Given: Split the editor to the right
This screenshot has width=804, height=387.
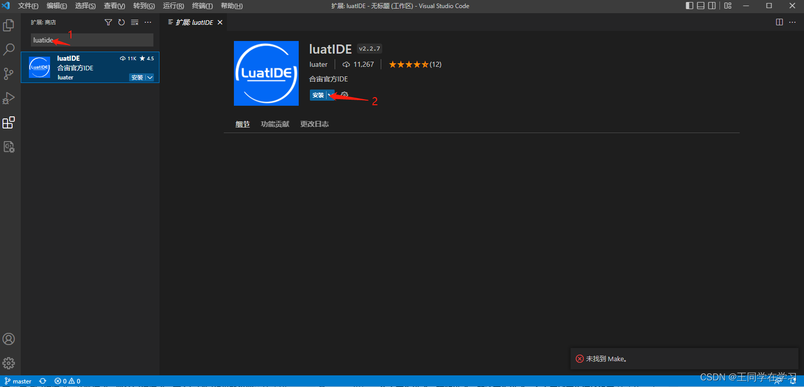Looking at the screenshot, I should coord(779,22).
